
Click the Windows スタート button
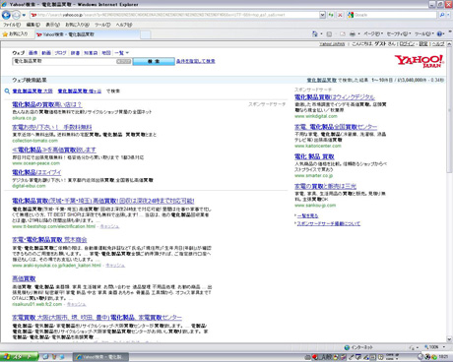[19, 357]
